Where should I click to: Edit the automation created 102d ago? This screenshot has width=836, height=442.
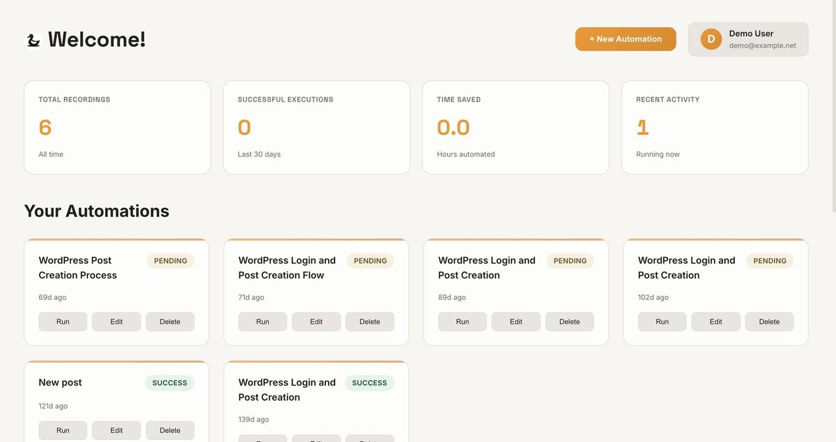pyautogui.click(x=716, y=322)
